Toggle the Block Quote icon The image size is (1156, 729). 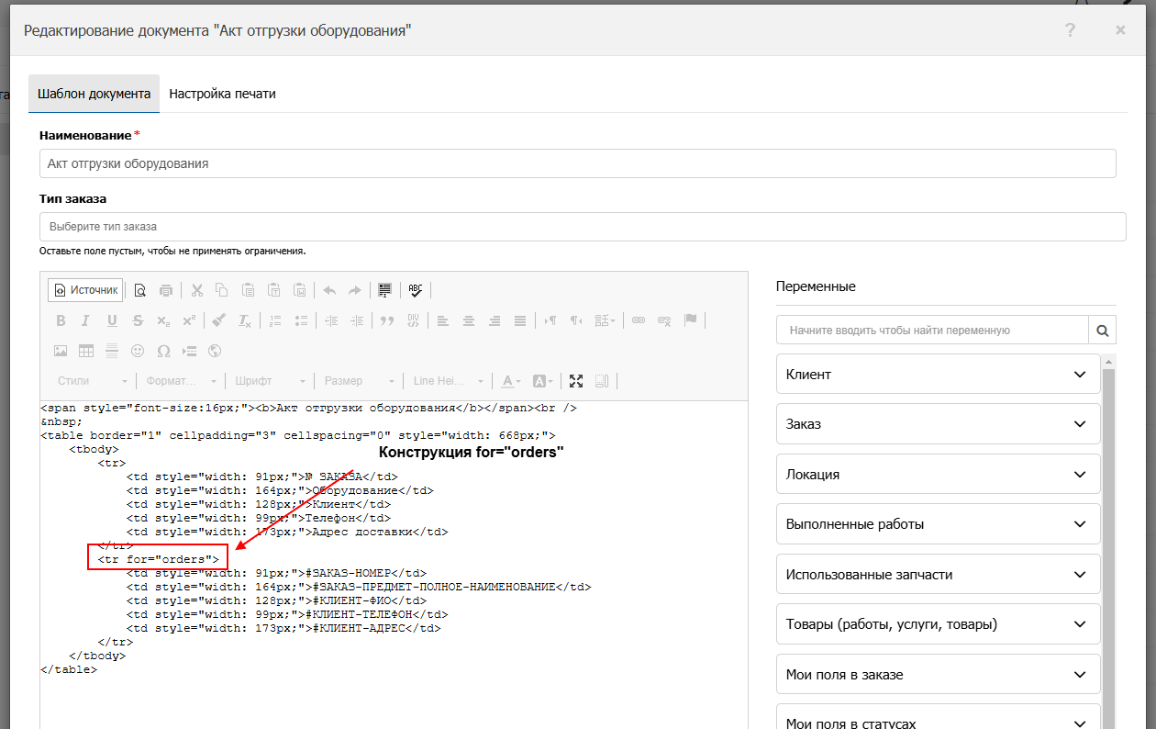(x=387, y=320)
